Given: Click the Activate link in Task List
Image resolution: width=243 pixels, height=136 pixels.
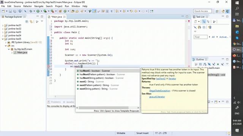Looking at the screenshot, I should 224,37.
